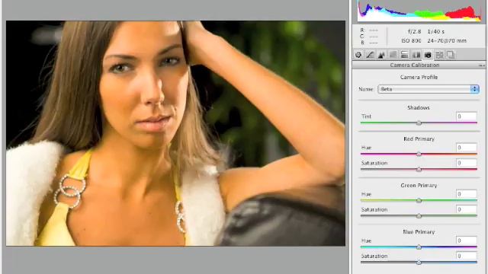Click the Shadows Tint value field
Screen dimensions: 488x274
point(466,116)
